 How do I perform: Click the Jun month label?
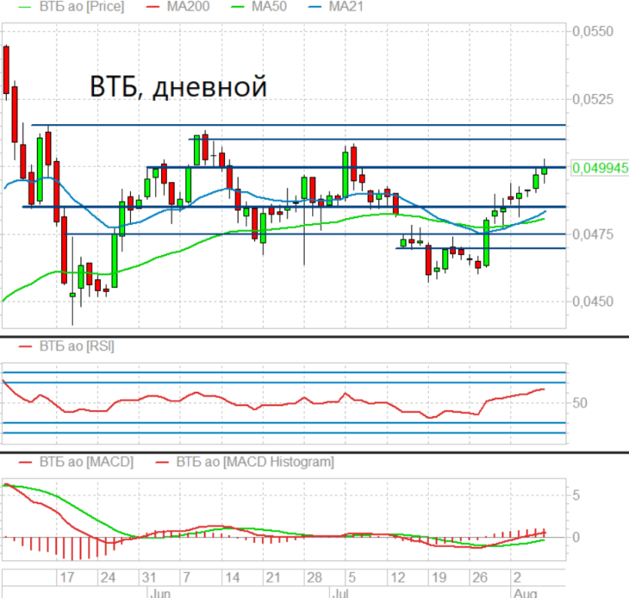coord(160,593)
